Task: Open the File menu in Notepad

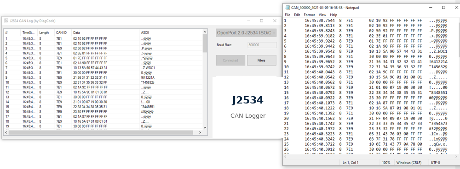Action: [287, 15]
